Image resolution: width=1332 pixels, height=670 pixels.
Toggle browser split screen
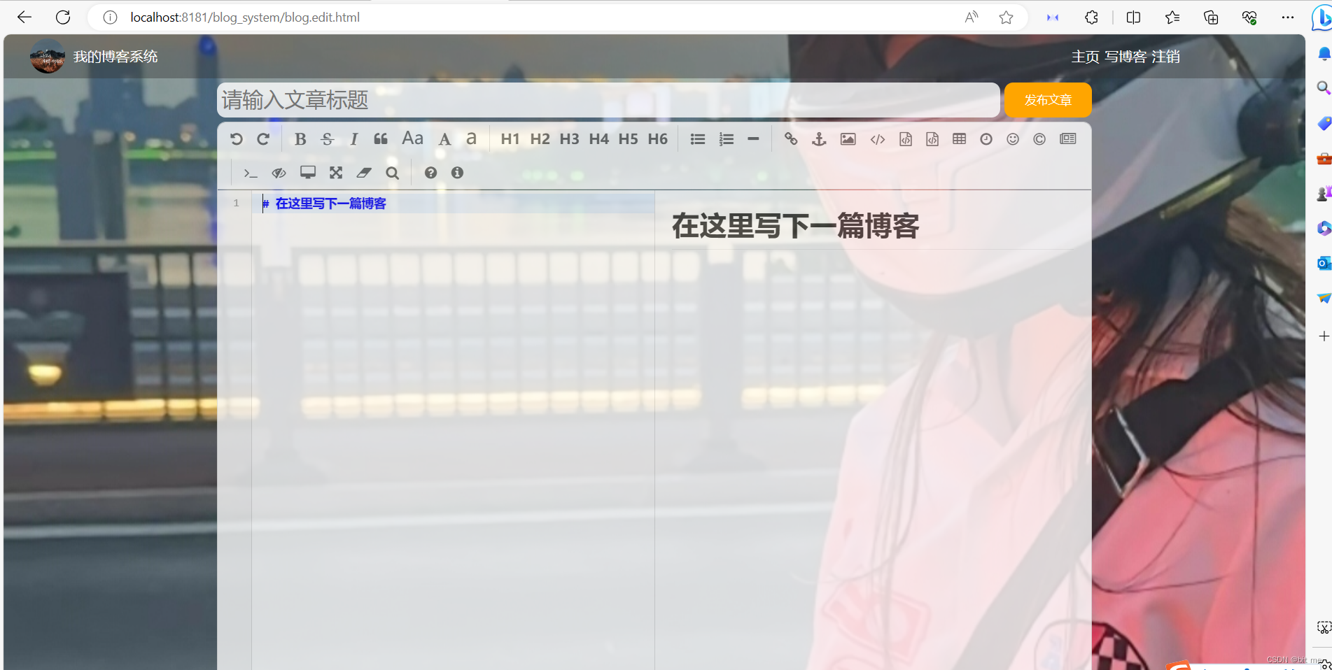tap(1133, 17)
